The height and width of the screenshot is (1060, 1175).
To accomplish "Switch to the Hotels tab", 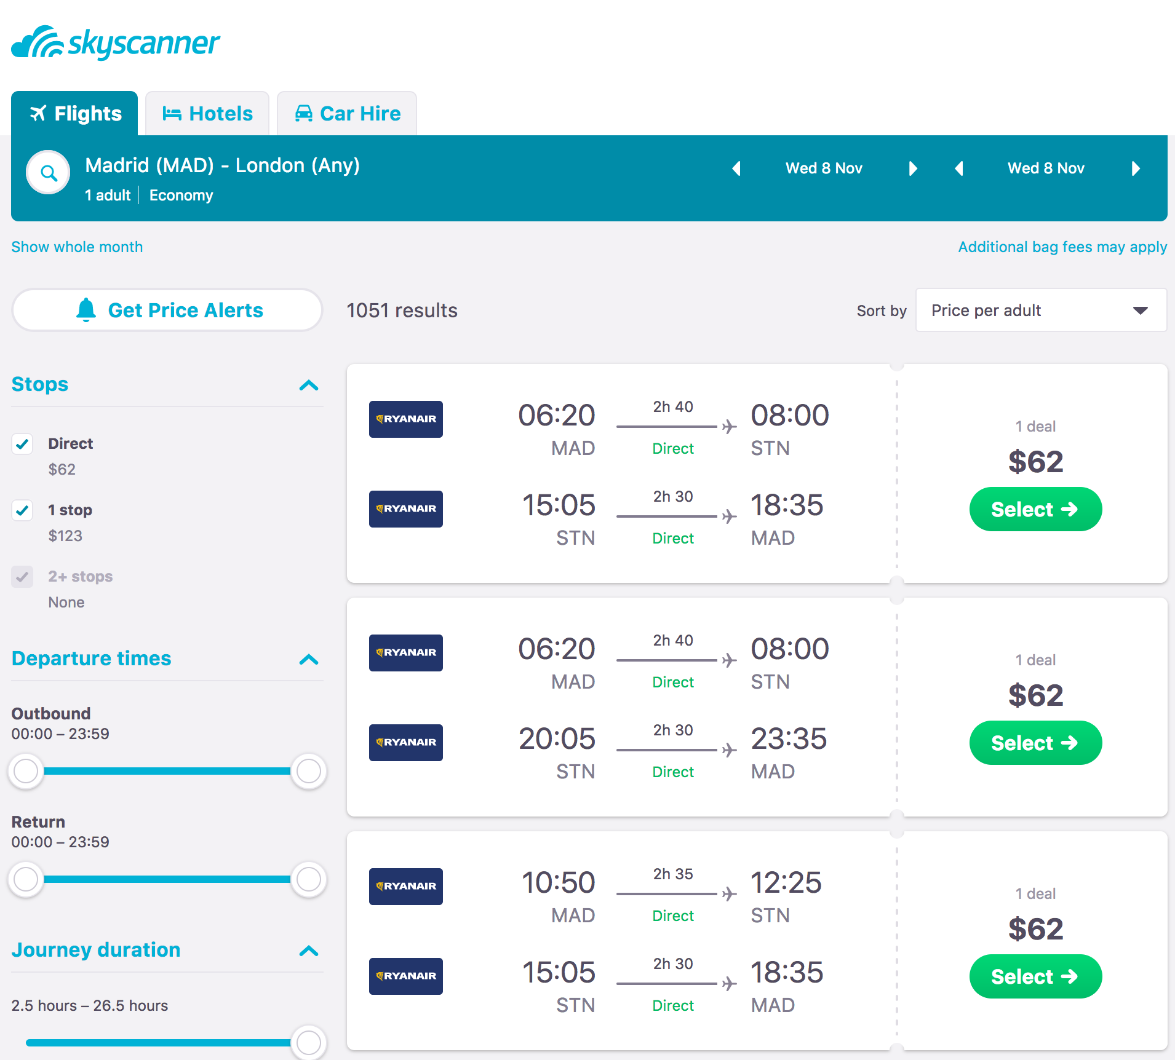I will (x=207, y=114).
